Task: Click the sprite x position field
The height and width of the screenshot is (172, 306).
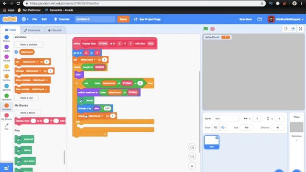Action: click(257, 118)
